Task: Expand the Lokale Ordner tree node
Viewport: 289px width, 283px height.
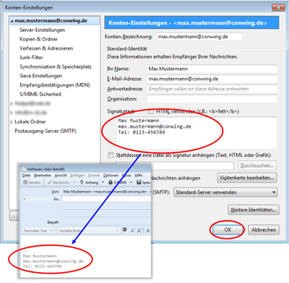Action: [12, 122]
